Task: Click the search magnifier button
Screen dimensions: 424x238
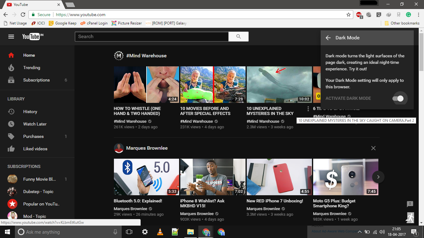Action: pos(238,37)
